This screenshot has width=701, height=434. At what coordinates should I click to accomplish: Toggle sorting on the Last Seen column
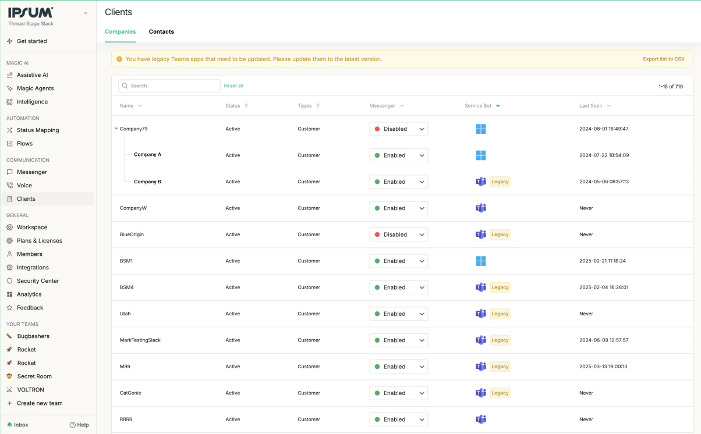608,106
